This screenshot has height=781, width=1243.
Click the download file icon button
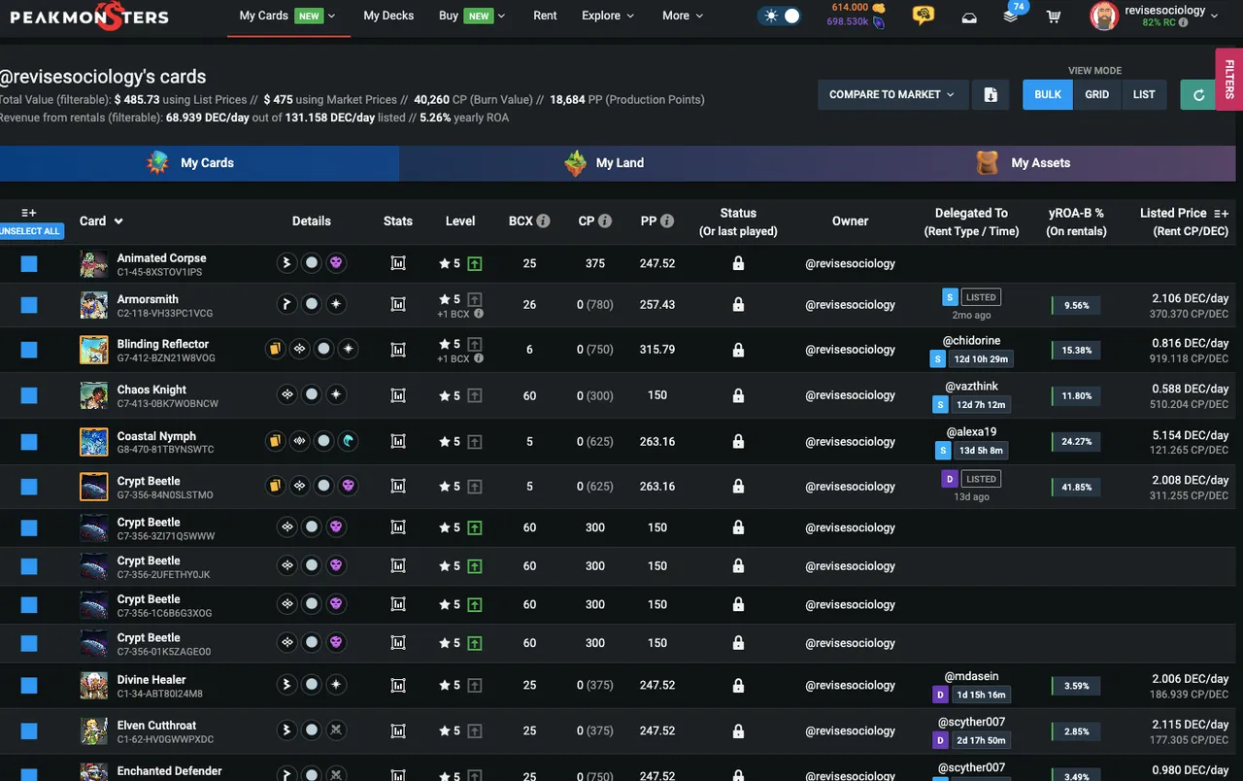click(x=991, y=94)
